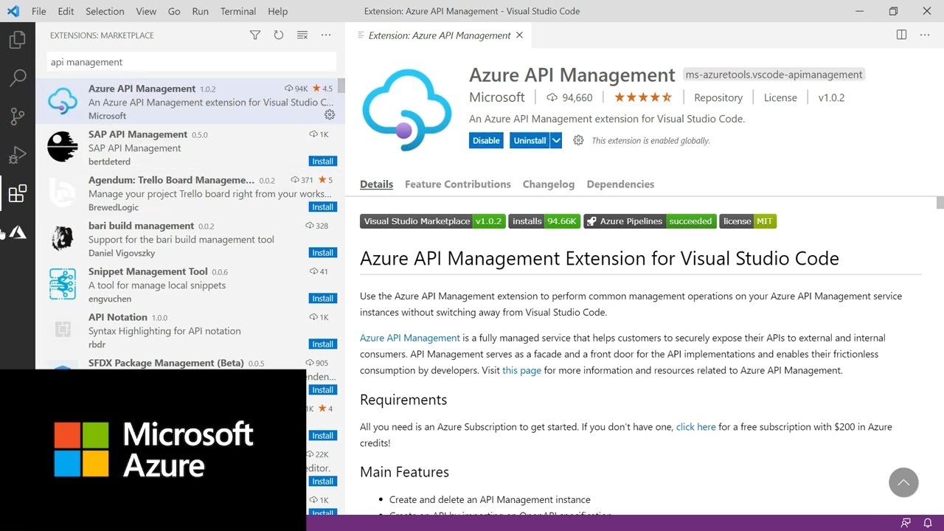Screen dimensions: 944x531
Task: Click the 'click here' free subscription link
Action: pos(696,427)
